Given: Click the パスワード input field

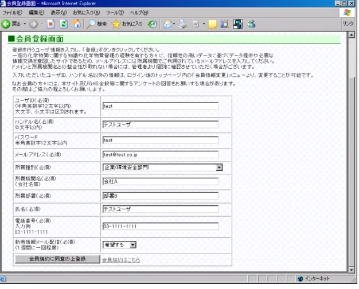Looking at the screenshot, I should tap(160, 140).
